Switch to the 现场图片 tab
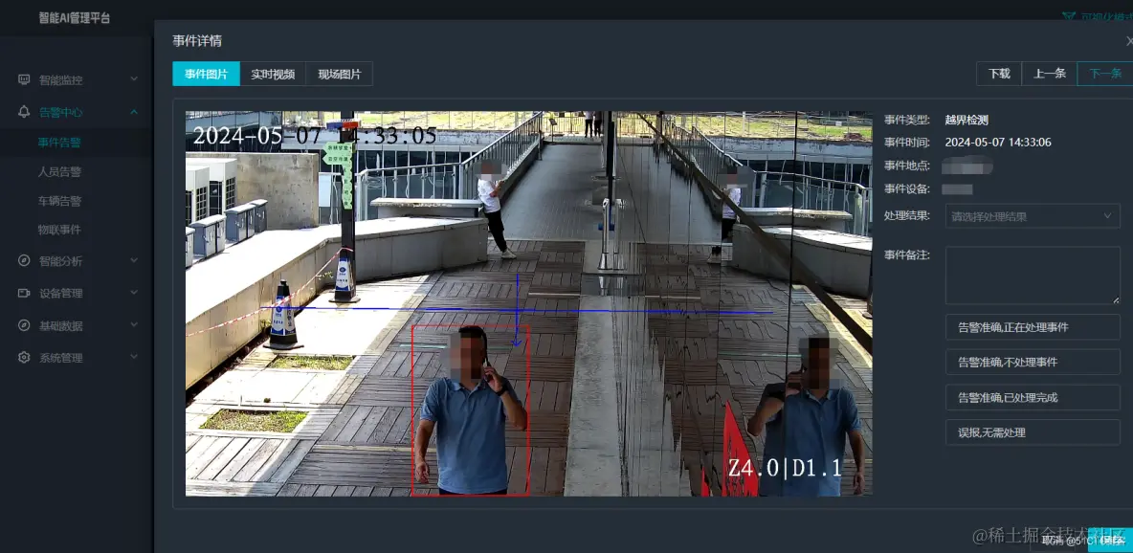Image resolution: width=1133 pixels, height=553 pixels. [x=339, y=74]
